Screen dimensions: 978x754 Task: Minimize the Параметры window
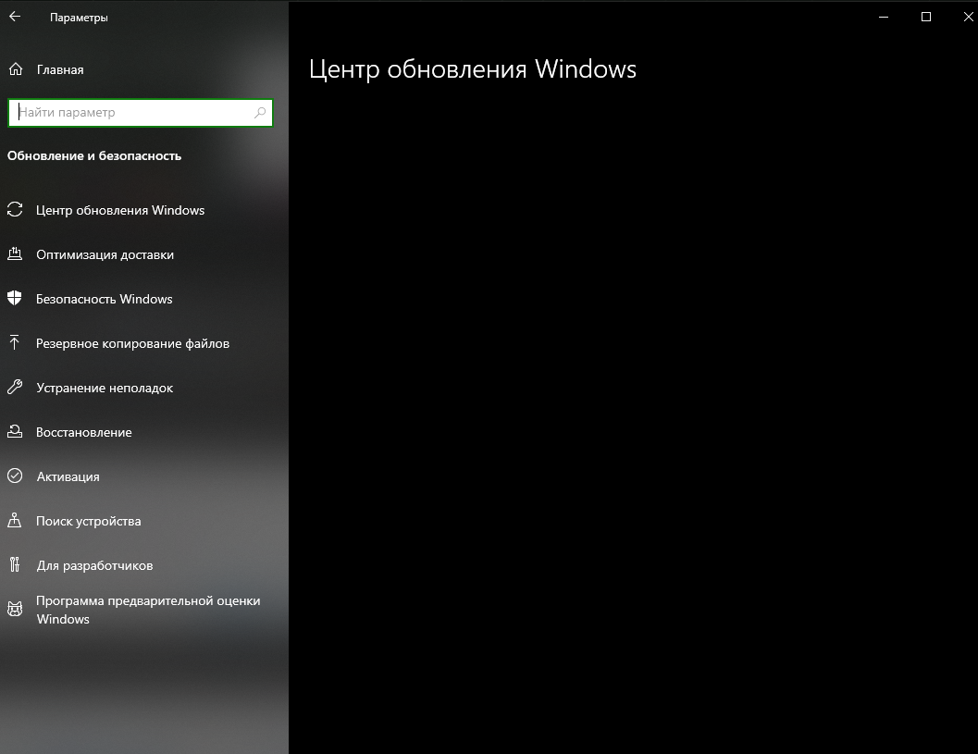(884, 17)
